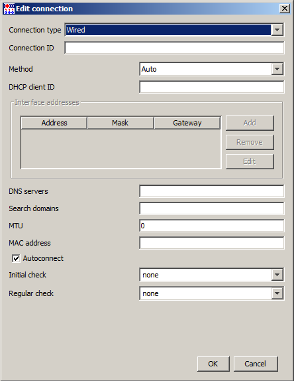The height and width of the screenshot is (381, 294).
Task: Click the DNS servers input field
Action: (211, 191)
